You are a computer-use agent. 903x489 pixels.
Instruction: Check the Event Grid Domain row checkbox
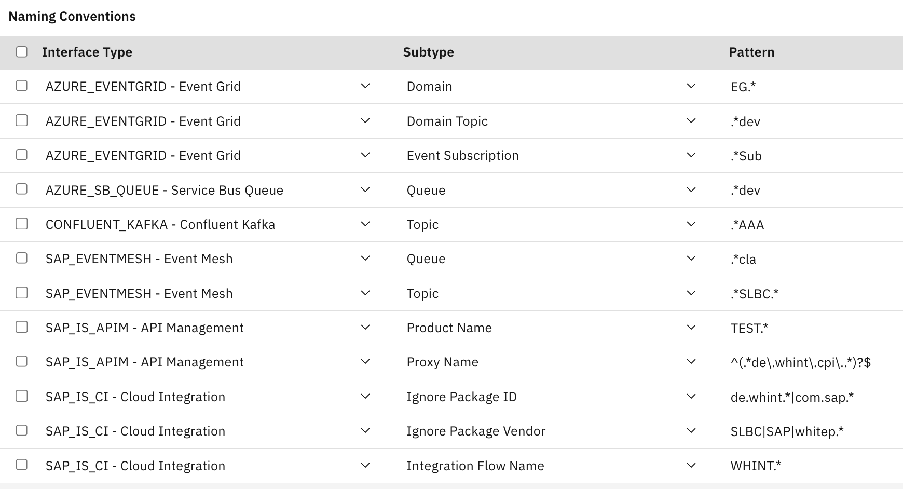click(22, 86)
